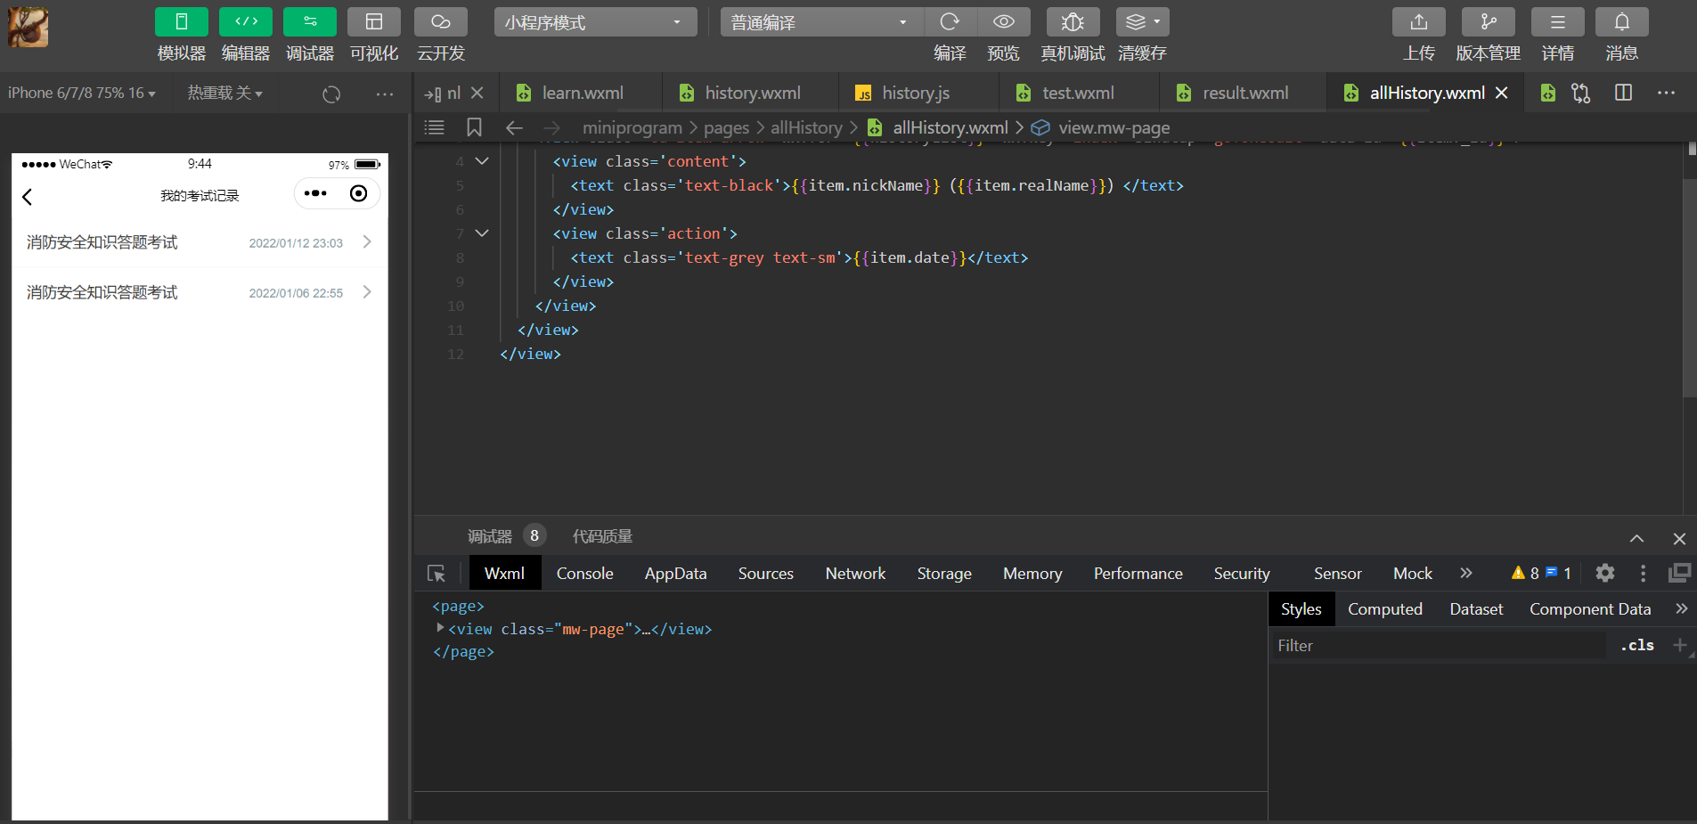The height and width of the screenshot is (824, 1697).
Task: Open the normal compile mode dropdown
Action: point(822,22)
